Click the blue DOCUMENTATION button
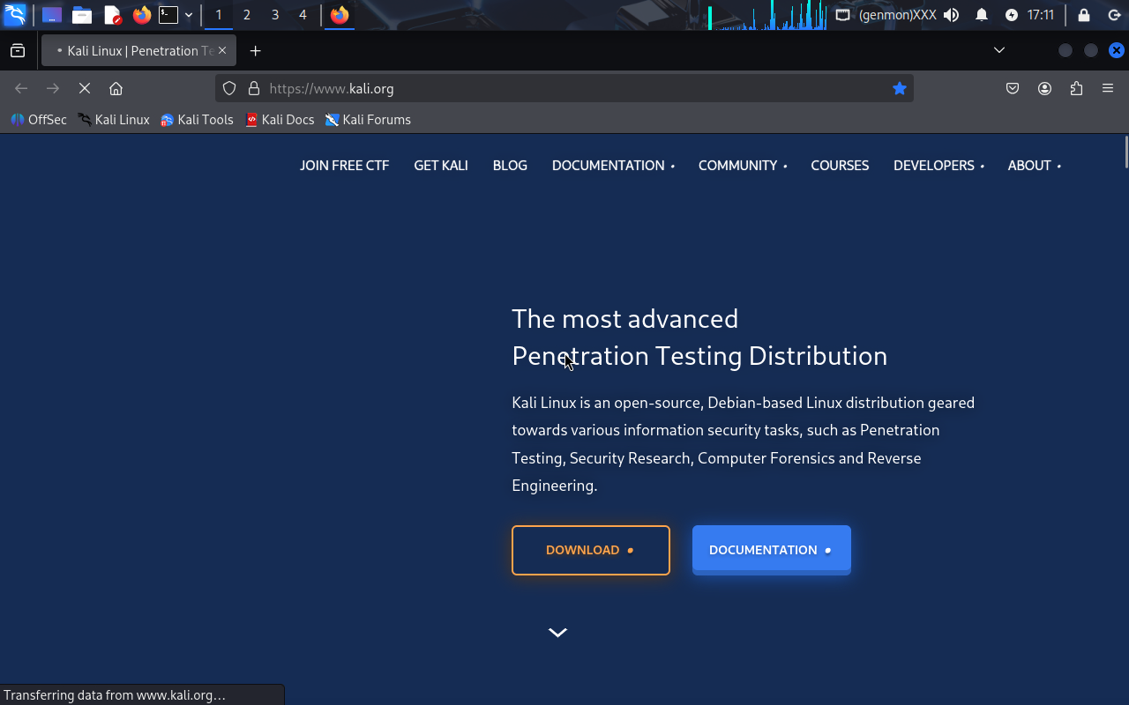This screenshot has height=705, width=1129. 772,550
